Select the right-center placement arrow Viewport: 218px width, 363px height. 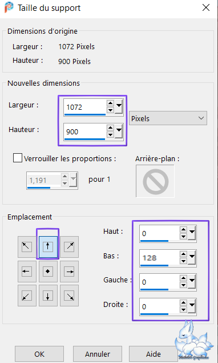[70, 272]
